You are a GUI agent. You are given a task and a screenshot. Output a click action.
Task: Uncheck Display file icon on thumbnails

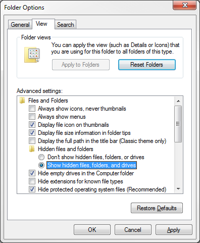(32, 125)
